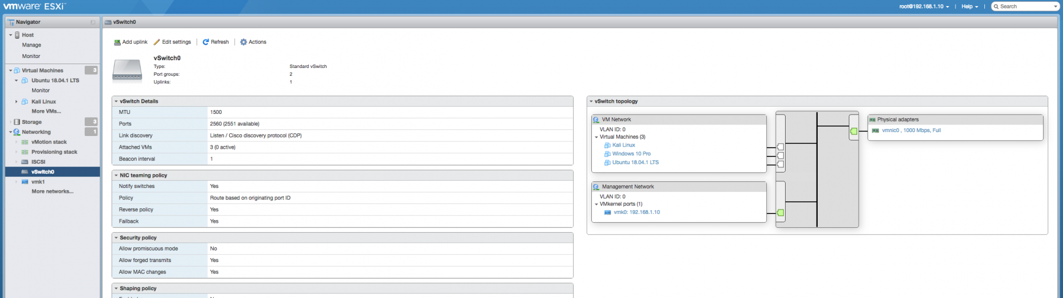
Task: Collapse the Networking tree node
Action: 11,132
